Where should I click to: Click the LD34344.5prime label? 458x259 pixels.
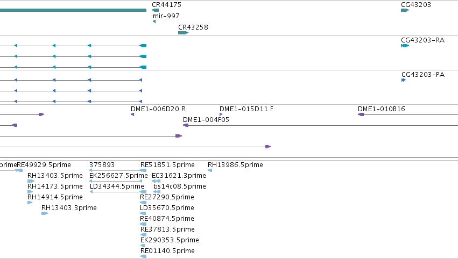(x=117, y=186)
